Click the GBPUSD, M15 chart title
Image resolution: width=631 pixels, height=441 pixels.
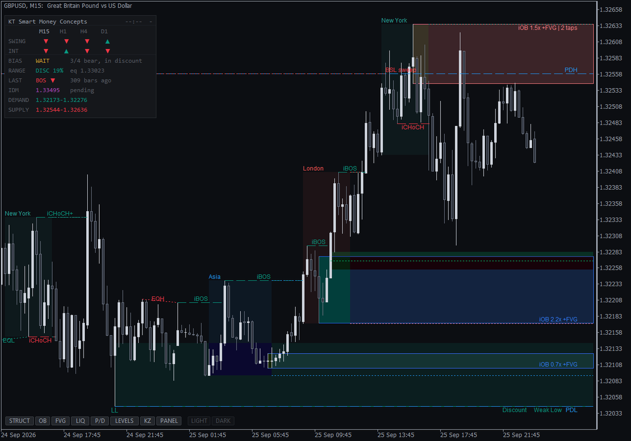point(68,6)
